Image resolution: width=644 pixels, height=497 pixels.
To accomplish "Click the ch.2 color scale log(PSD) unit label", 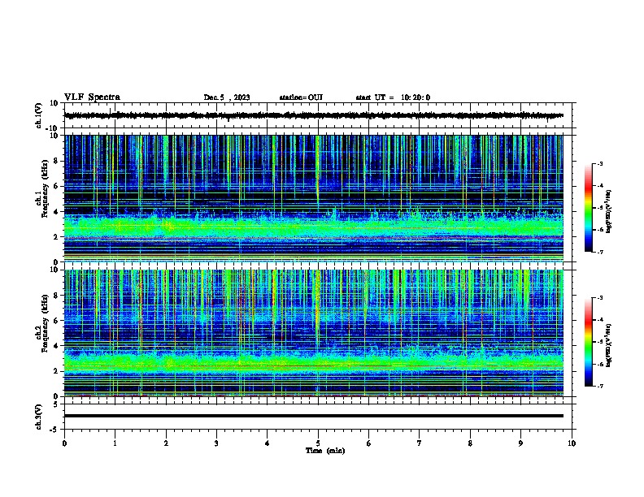I will coord(609,345).
